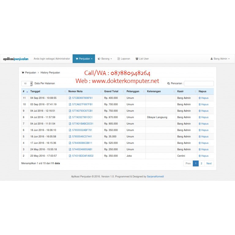
Task: Select pagination page 1
Action: pyautogui.click(x=196, y=163)
